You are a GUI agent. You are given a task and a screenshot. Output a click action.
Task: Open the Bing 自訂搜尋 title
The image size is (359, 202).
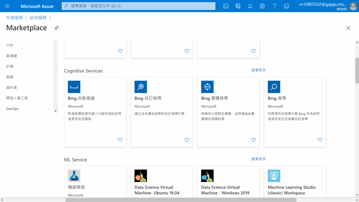click(148, 98)
